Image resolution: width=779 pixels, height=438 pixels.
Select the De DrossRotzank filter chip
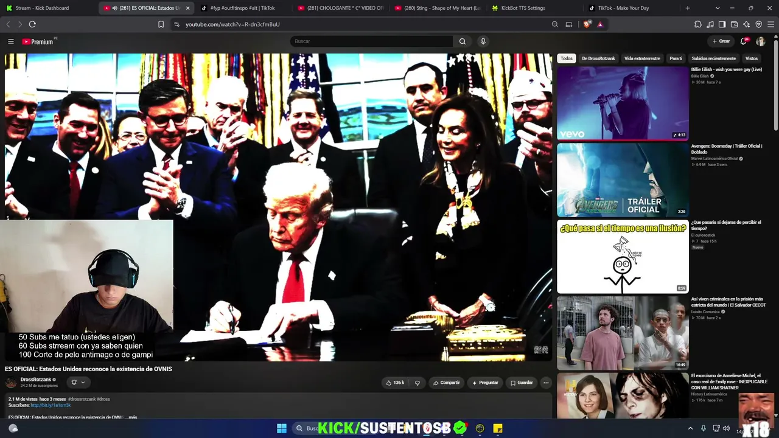tap(598, 58)
